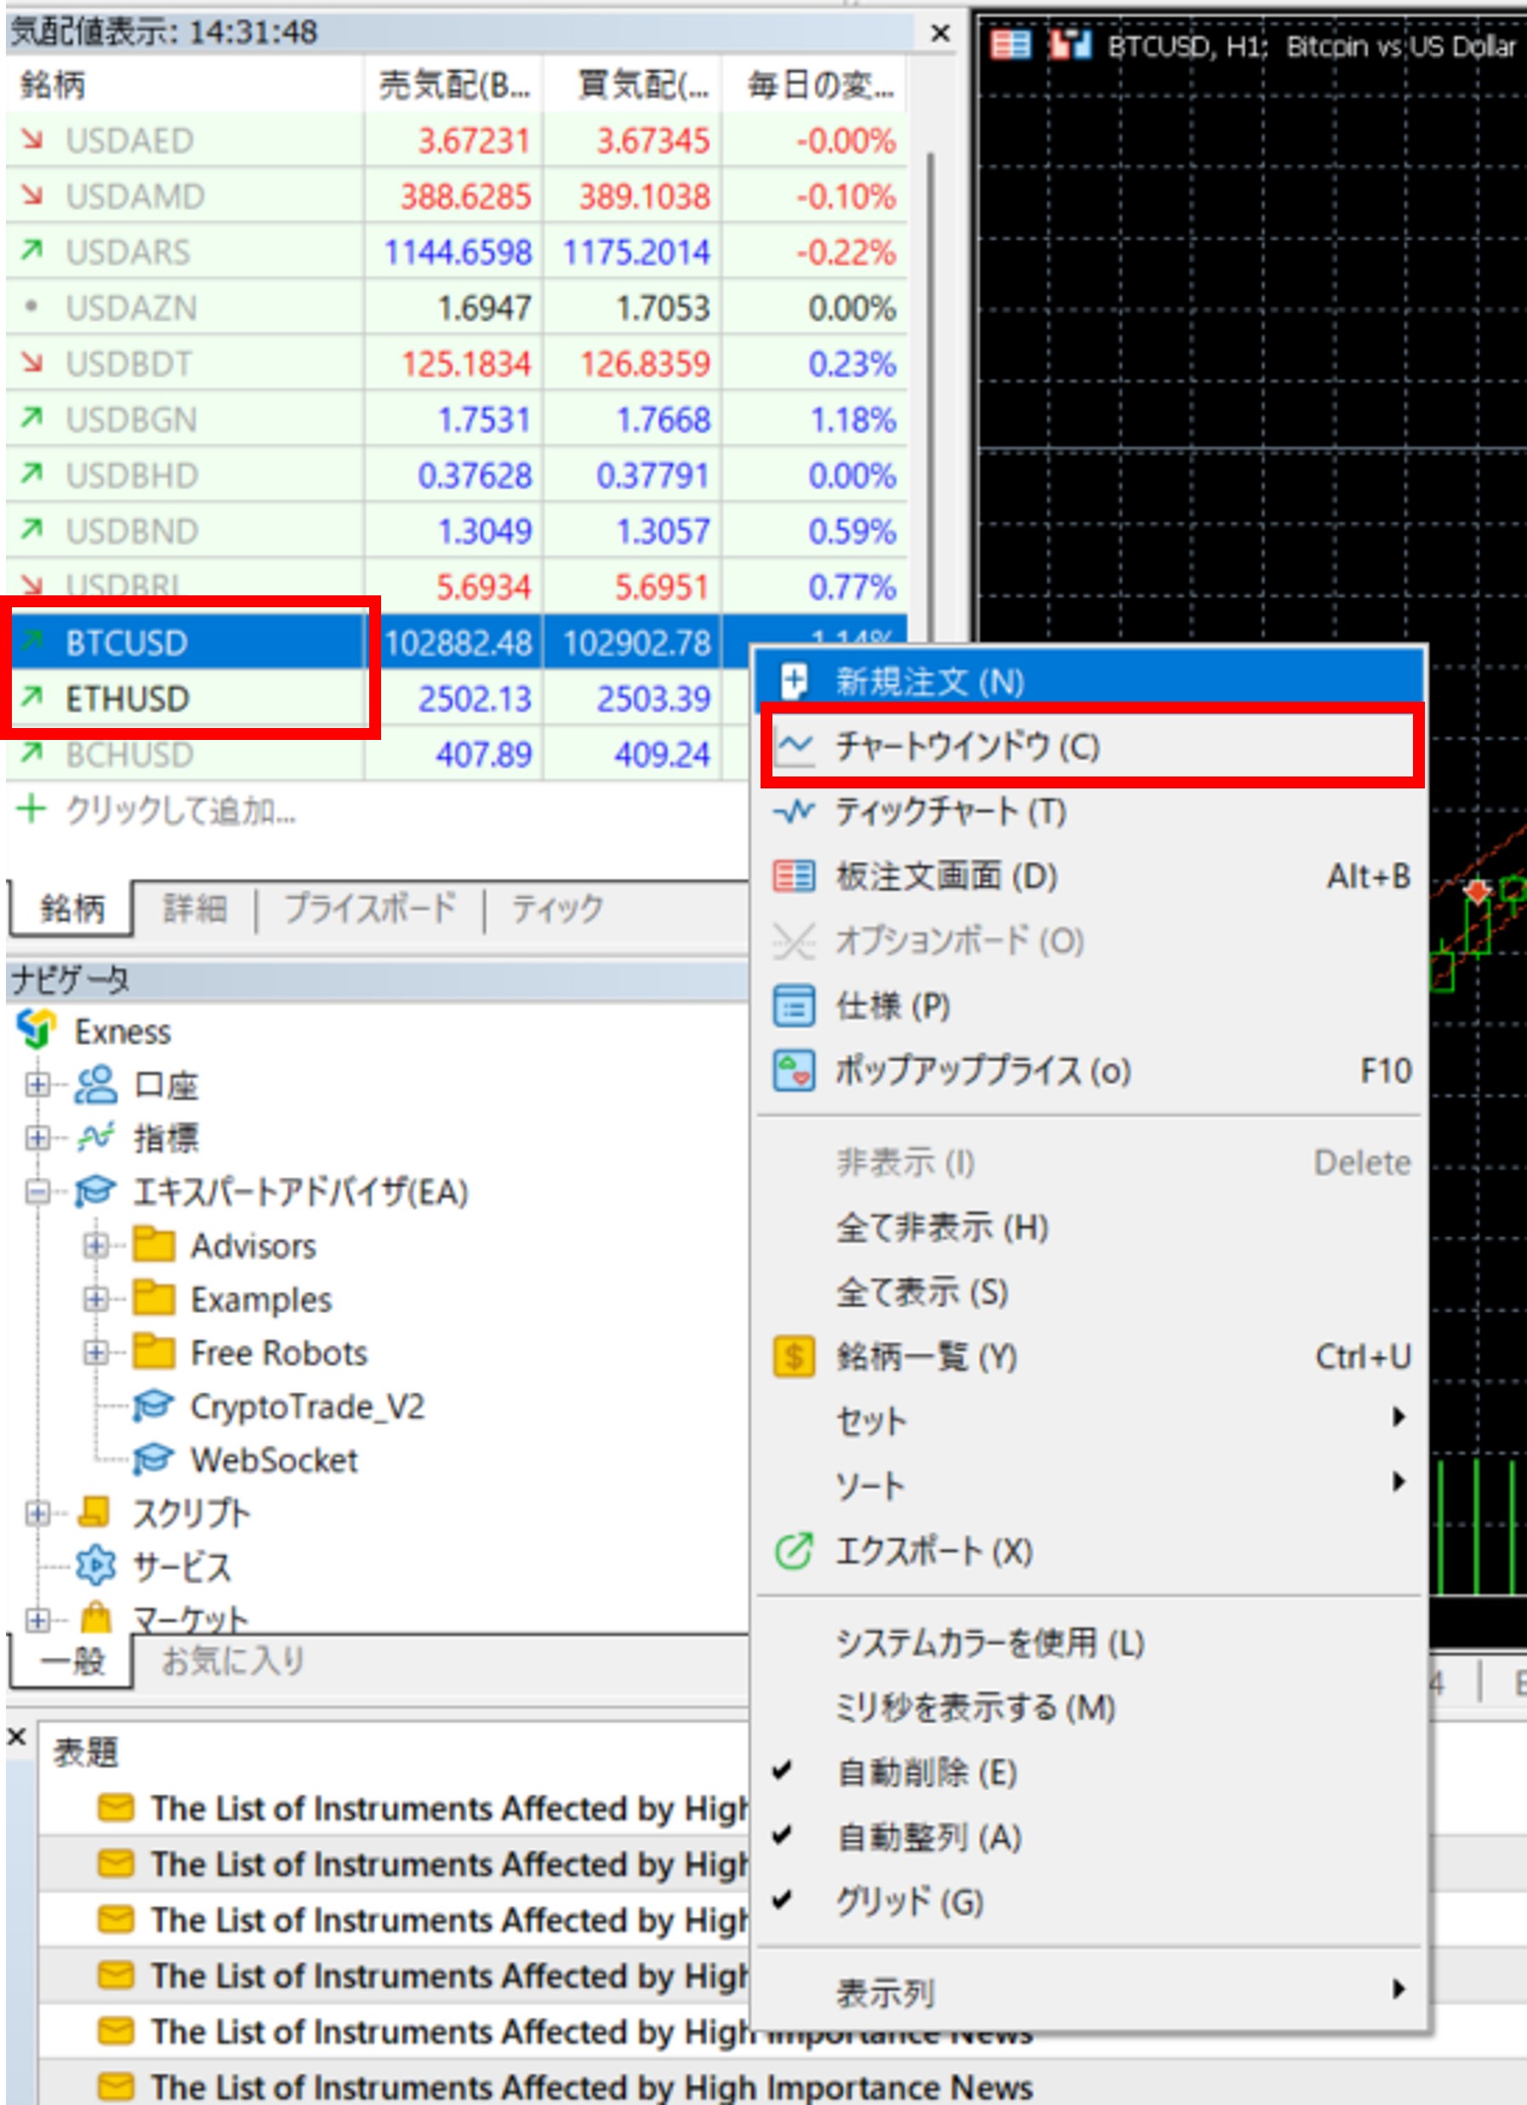This screenshot has width=1527, height=2105.
Task: Click the CryptoTrade_V2 expert icon
Action: tap(153, 1406)
